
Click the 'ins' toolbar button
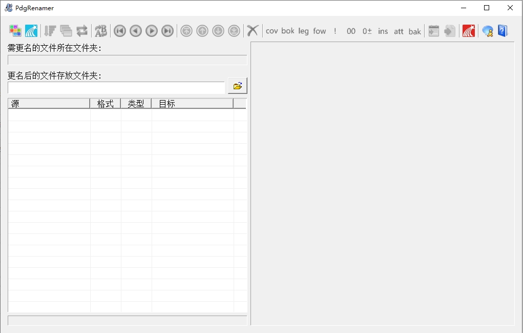tap(383, 31)
